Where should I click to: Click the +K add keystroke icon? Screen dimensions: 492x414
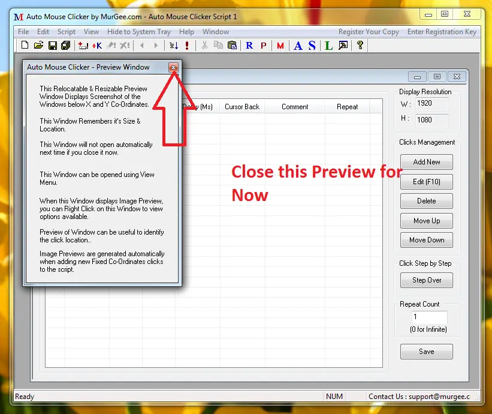point(97,46)
